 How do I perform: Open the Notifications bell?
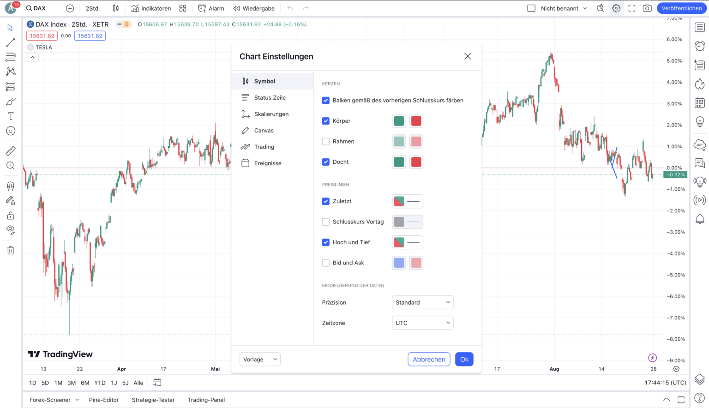tap(699, 219)
